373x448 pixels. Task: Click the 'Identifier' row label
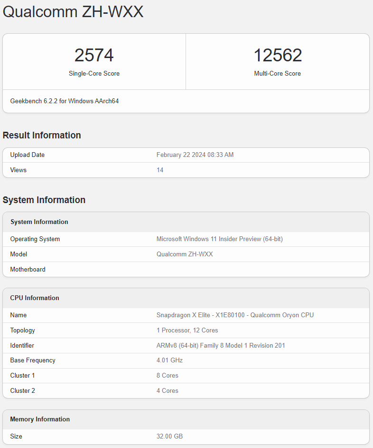point(22,345)
